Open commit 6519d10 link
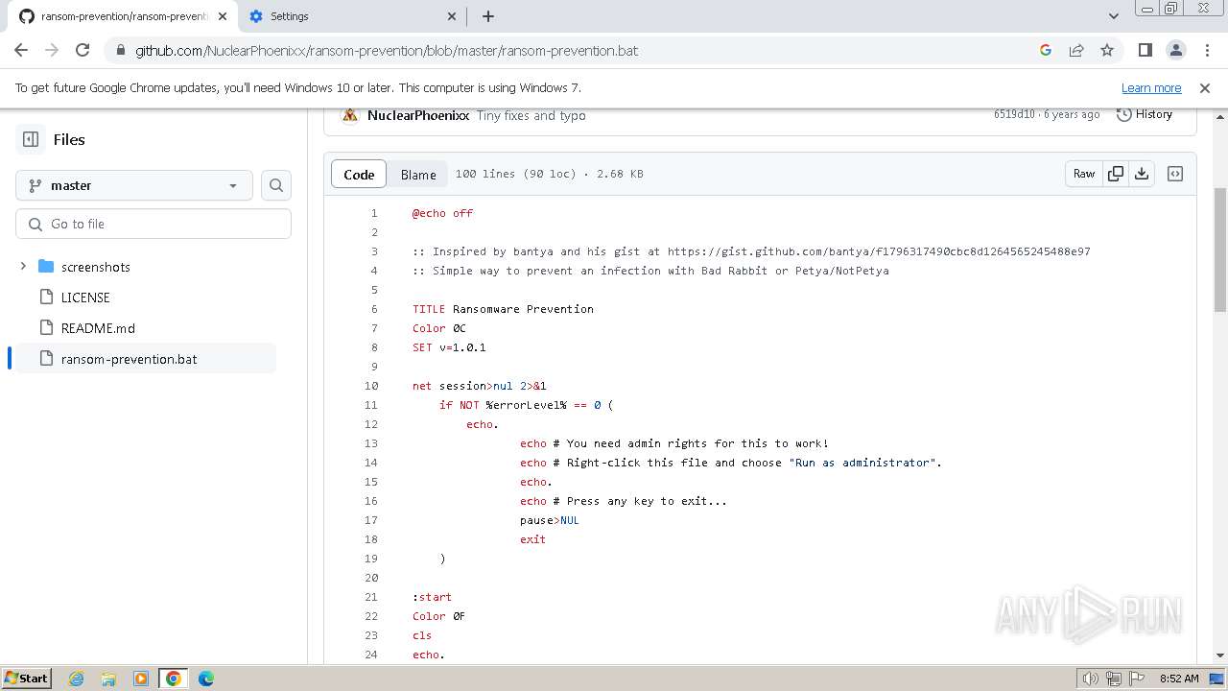 pos(1014,114)
